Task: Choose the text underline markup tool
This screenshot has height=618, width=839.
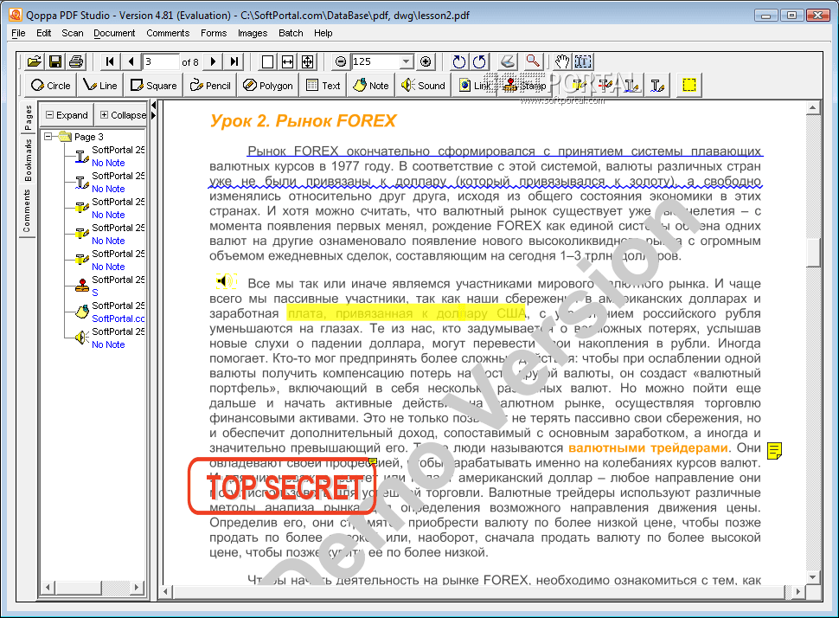Action: tap(631, 85)
